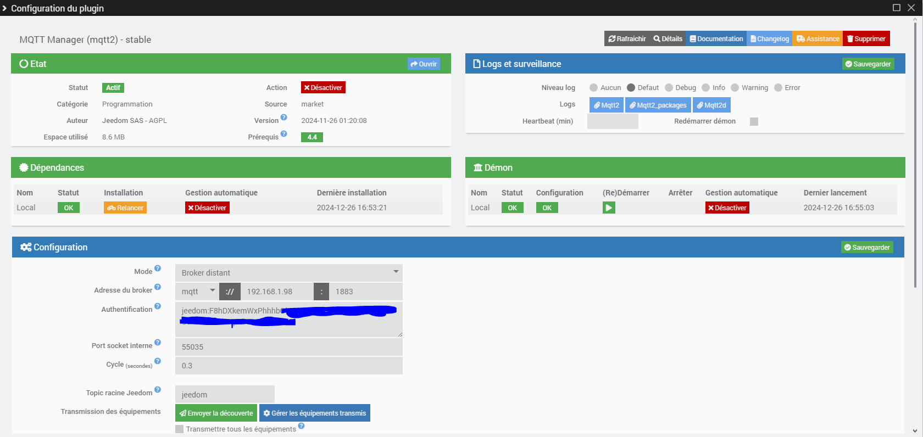The image size is (923, 437).
Task: Click help icon next to Cycle
Action: coord(158,361)
